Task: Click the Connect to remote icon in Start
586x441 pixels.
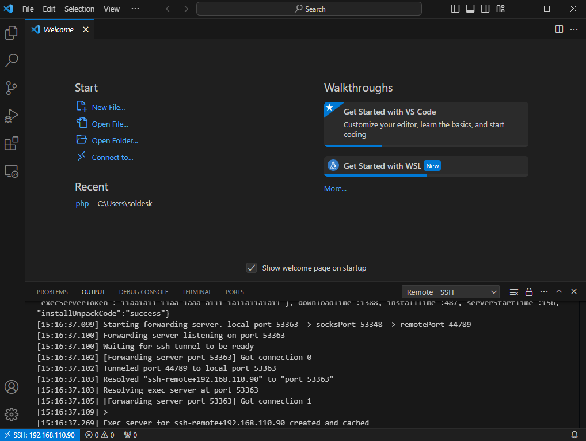Action: pos(82,156)
